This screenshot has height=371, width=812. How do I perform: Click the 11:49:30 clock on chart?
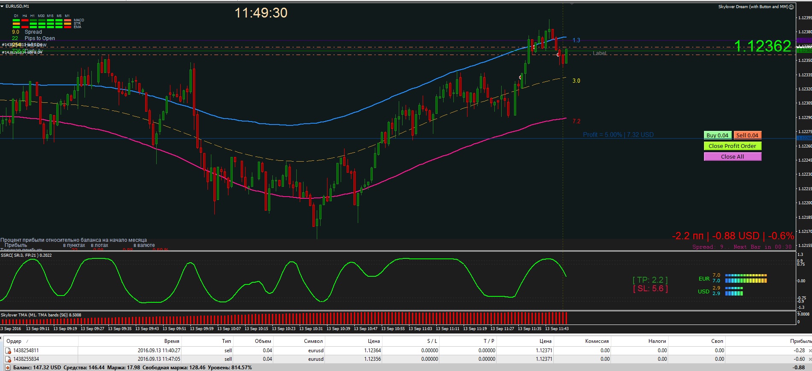(x=261, y=13)
